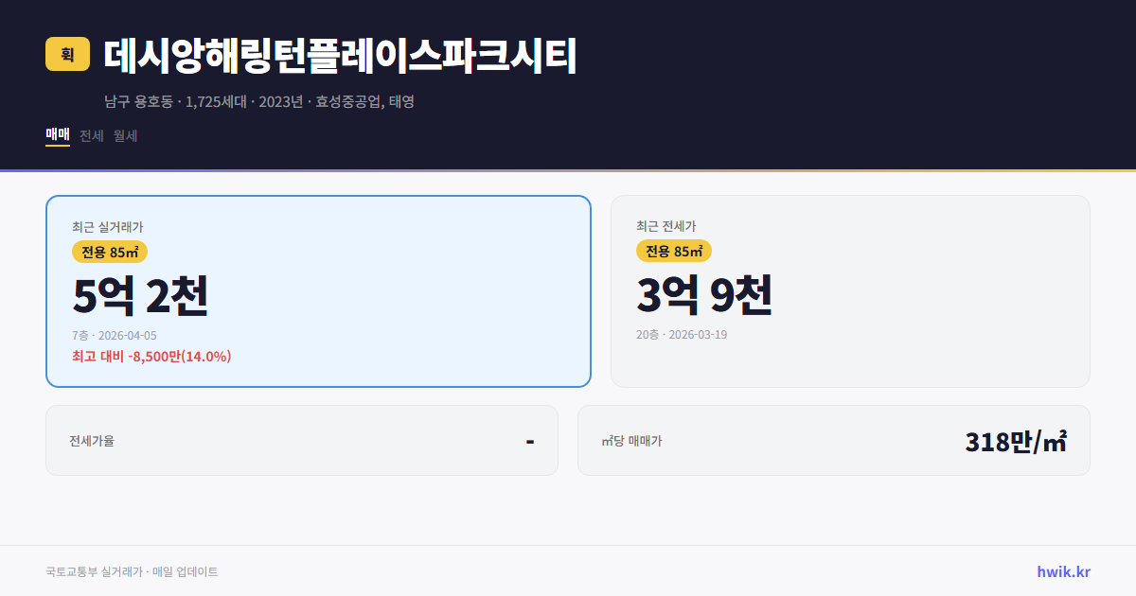The width and height of the screenshot is (1136, 596).
Task: Open the ㎡당 매매가 card
Action: [833, 440]
